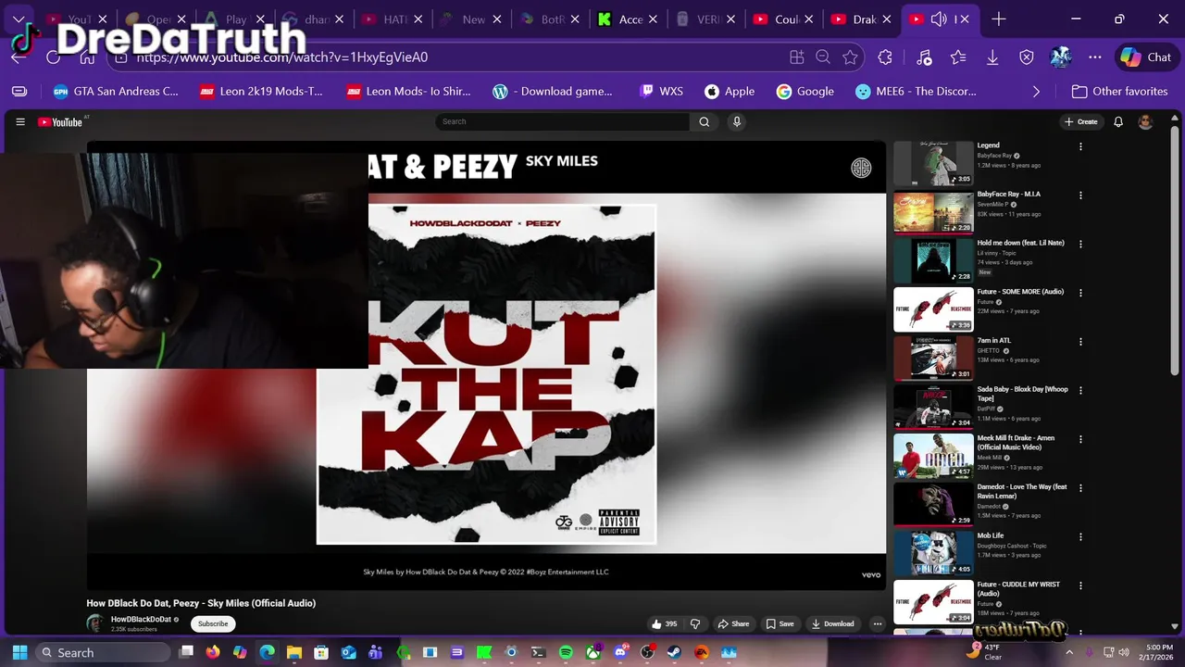Open Damedot - Love The Way title
Viewport: 1185px width, 667px height.
1022,491
